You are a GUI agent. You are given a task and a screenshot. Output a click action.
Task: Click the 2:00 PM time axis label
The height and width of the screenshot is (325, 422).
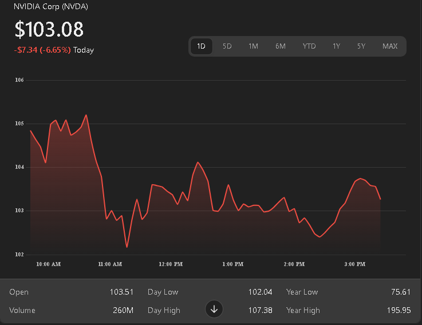pyautogui.click(x=294, y=264)
